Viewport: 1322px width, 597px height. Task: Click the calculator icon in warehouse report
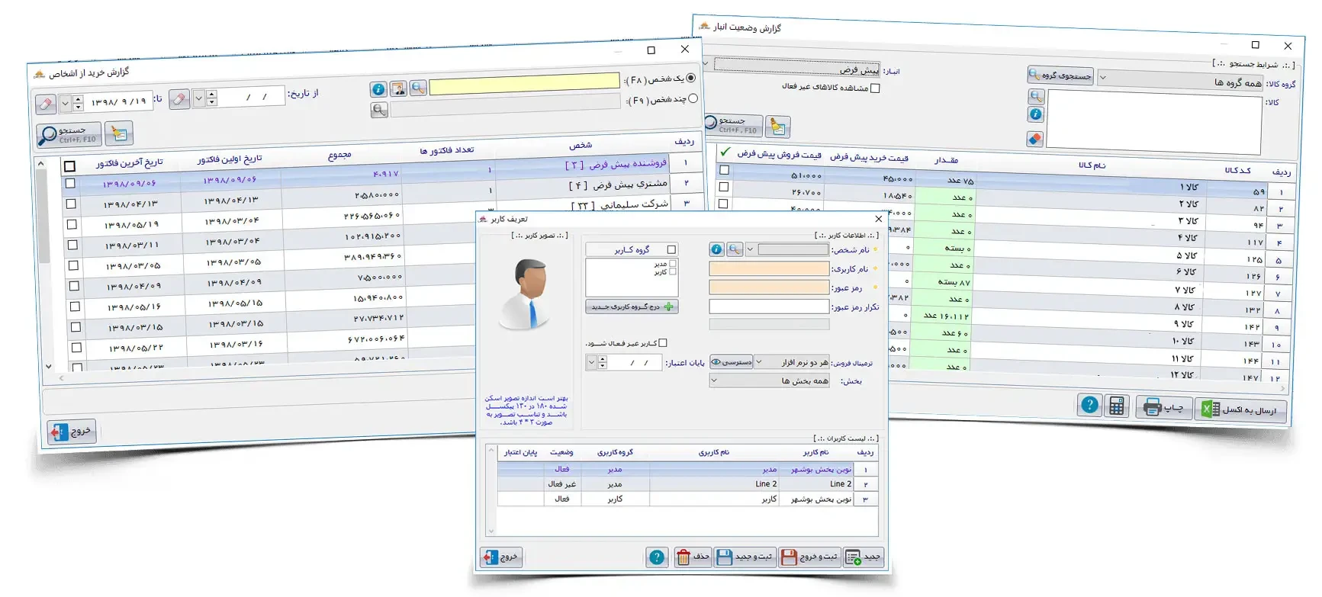coord(1117,406)
